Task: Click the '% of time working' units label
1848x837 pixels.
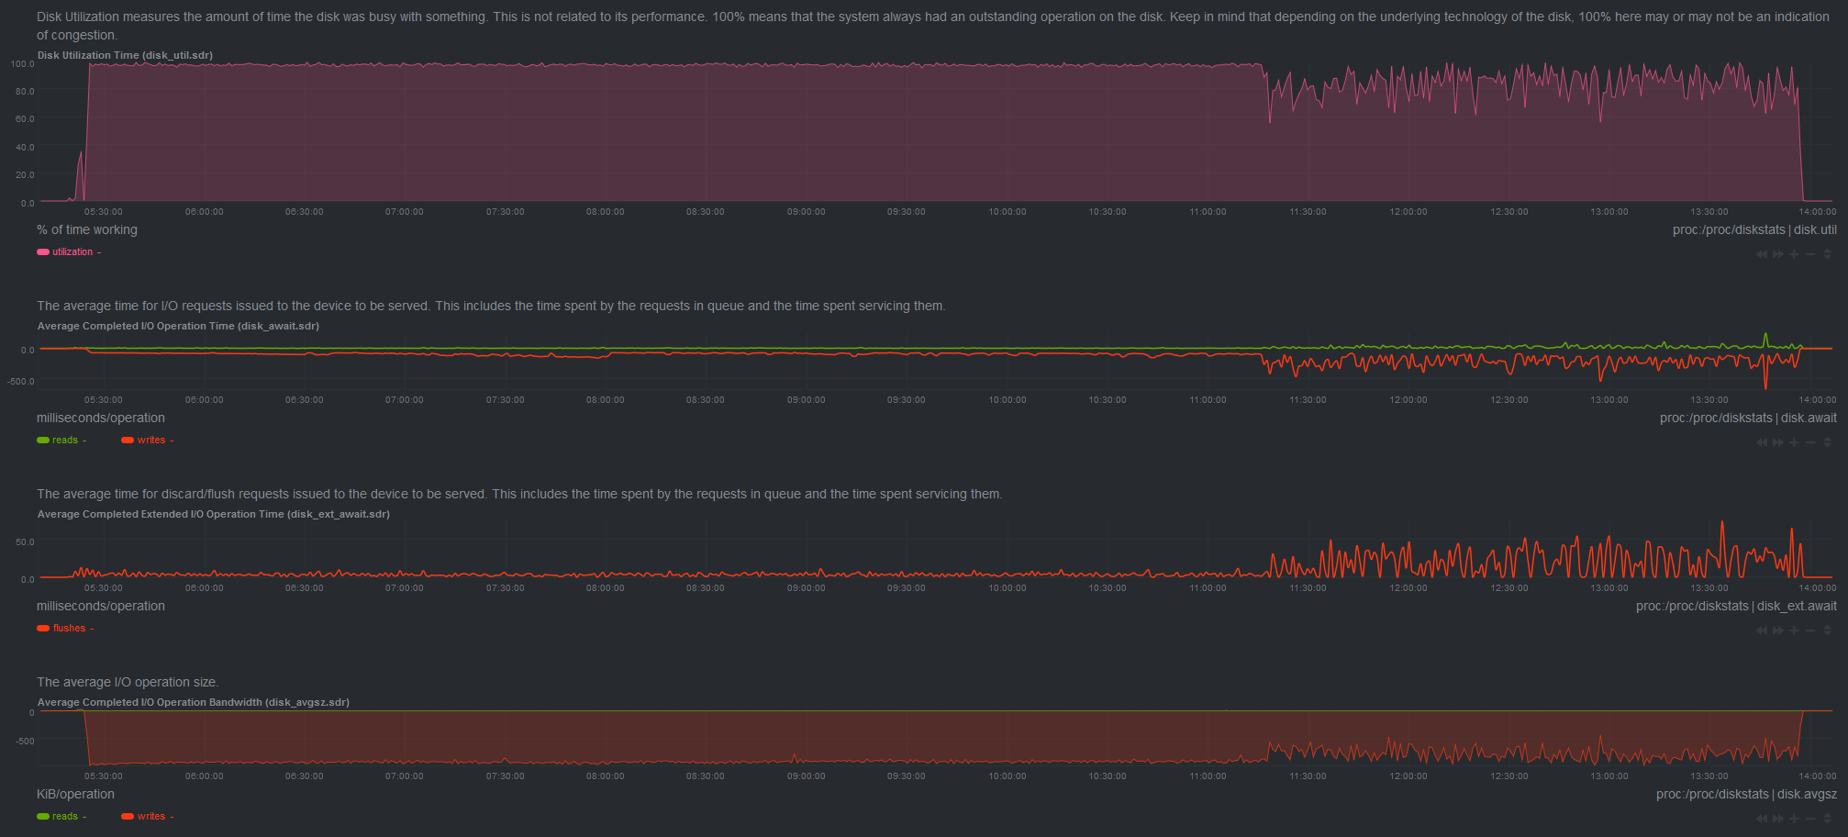Action: [x=87, y=229]
